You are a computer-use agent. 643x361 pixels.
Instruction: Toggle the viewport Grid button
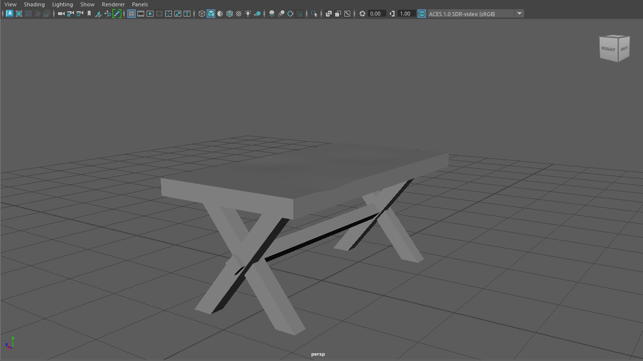point(132,14)
